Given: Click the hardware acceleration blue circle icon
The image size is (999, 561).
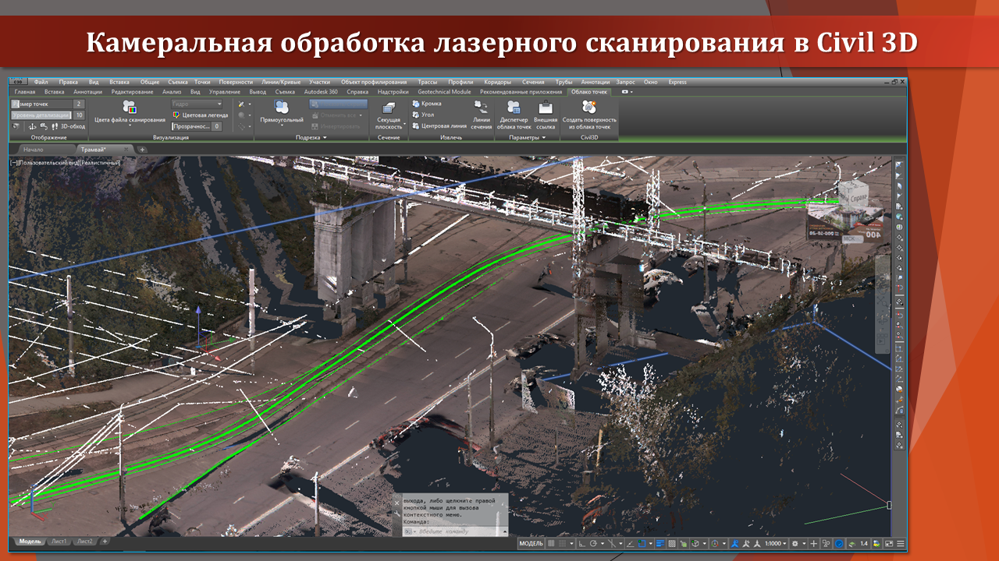Looking at the screenshot, I should (x=839, y=543).
